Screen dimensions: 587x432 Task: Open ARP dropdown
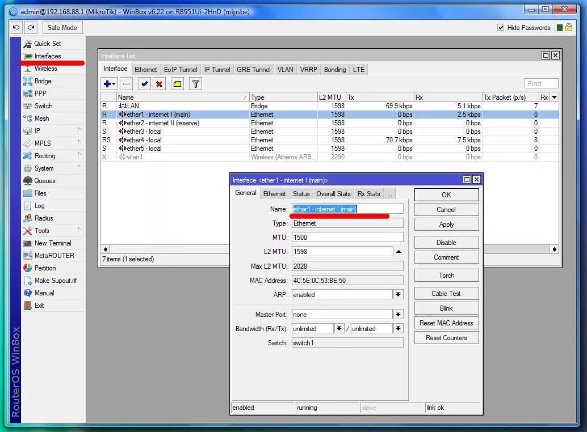tap(399, 294)
